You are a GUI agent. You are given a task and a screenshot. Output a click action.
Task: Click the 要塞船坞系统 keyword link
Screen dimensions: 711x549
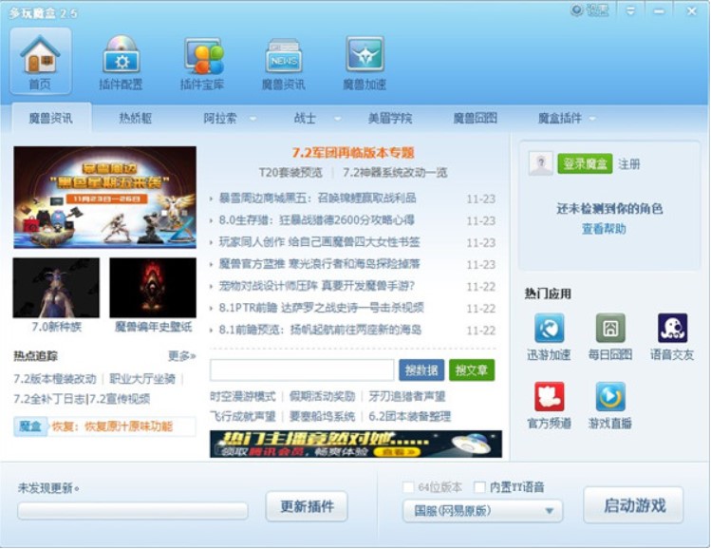coord(323,417)
